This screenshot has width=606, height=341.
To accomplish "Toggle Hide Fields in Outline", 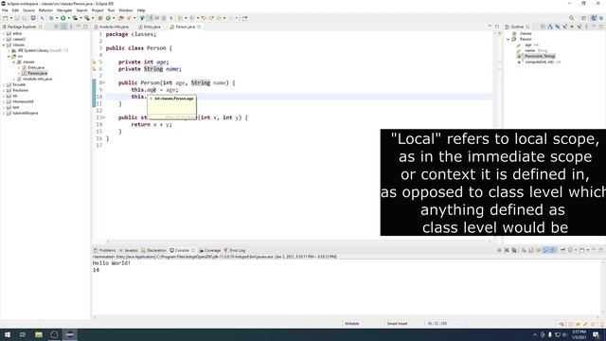I will (x=558, y=27).
